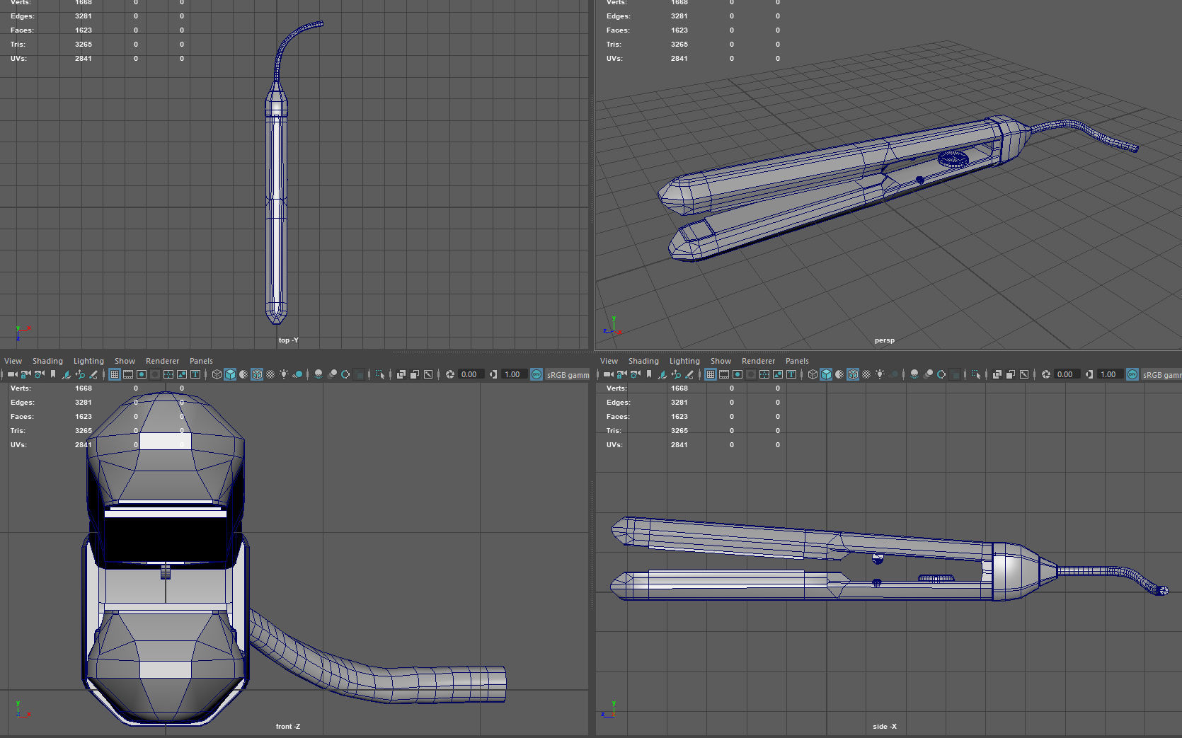Toggle Grid display in side view toolbar
Screen dimensions: 1182x738
(711, 374)
